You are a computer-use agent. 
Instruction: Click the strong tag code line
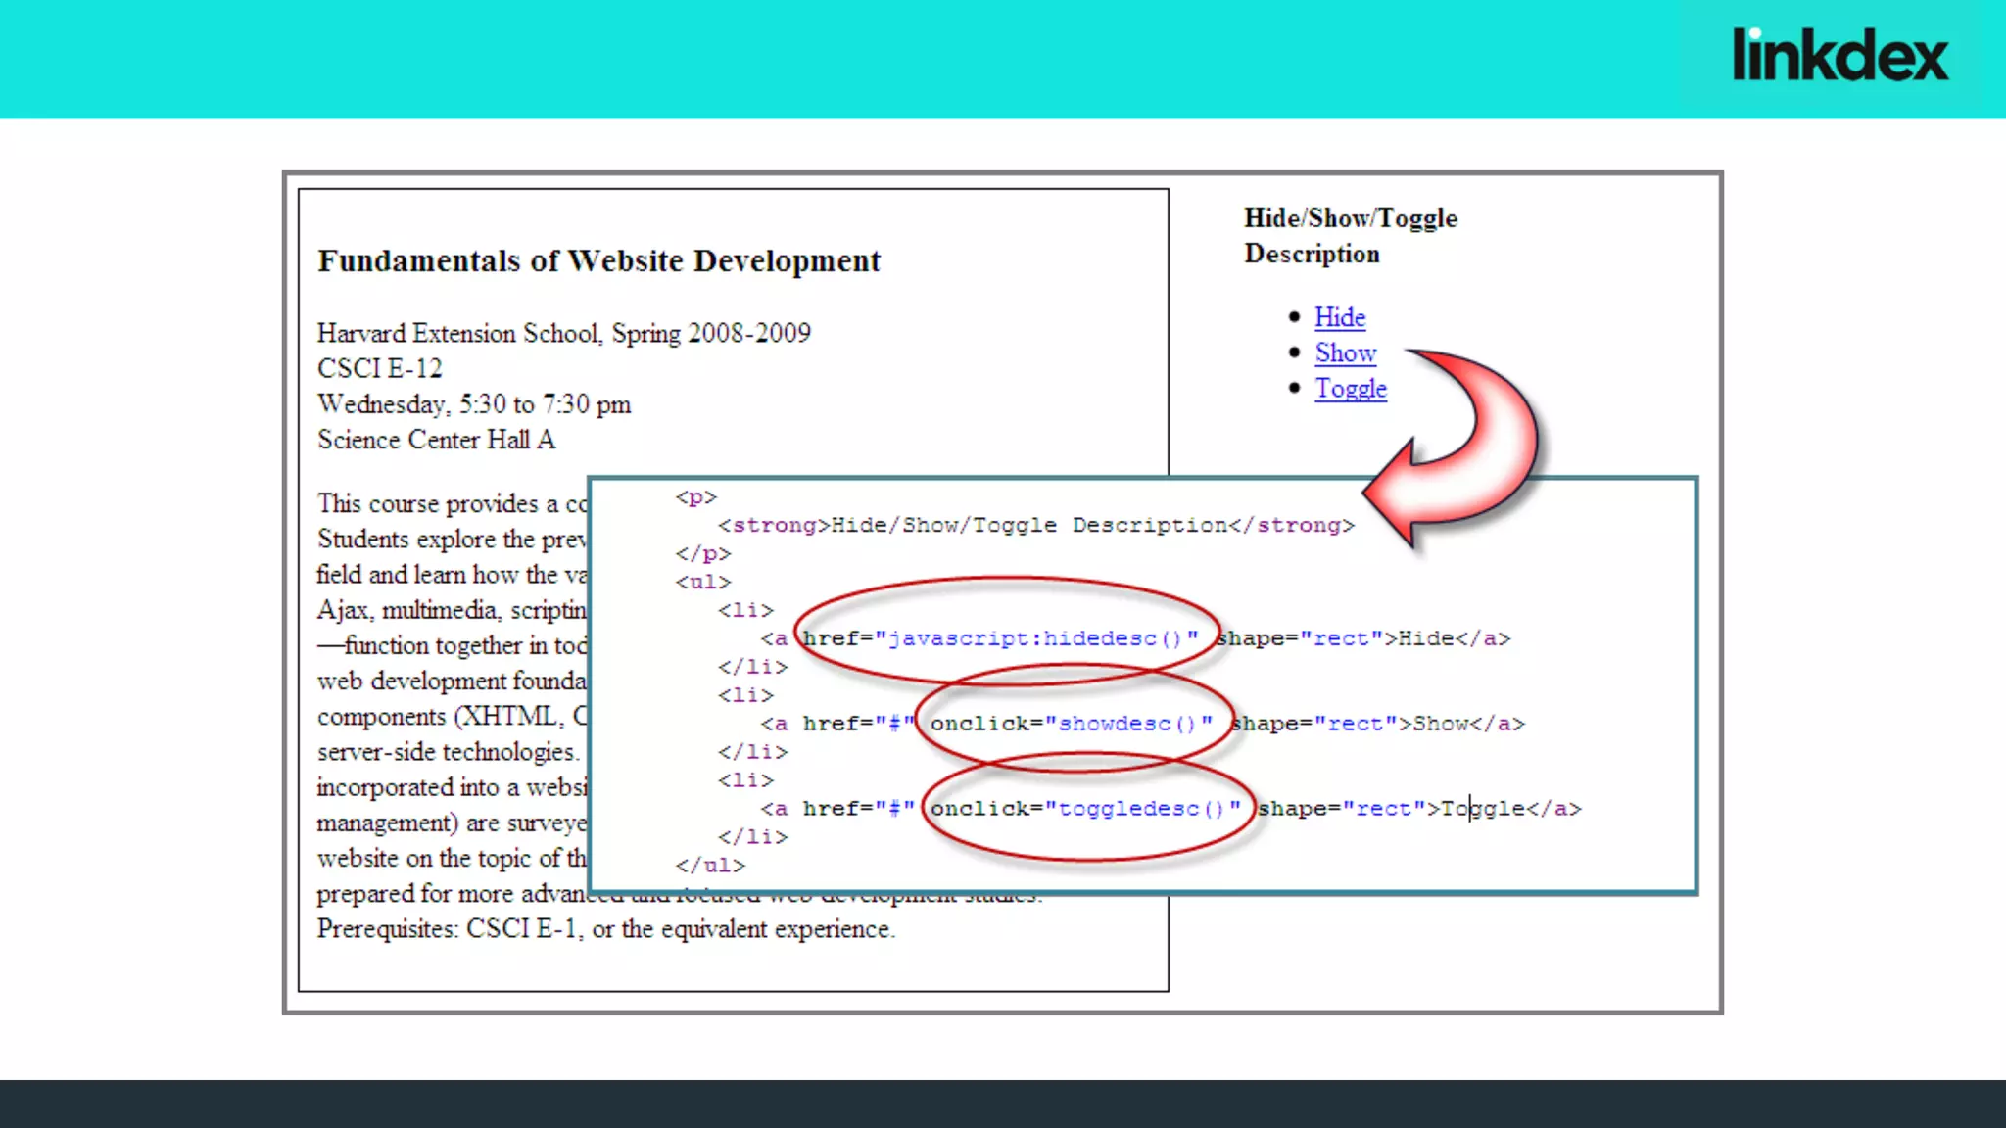click(1035, 526)
